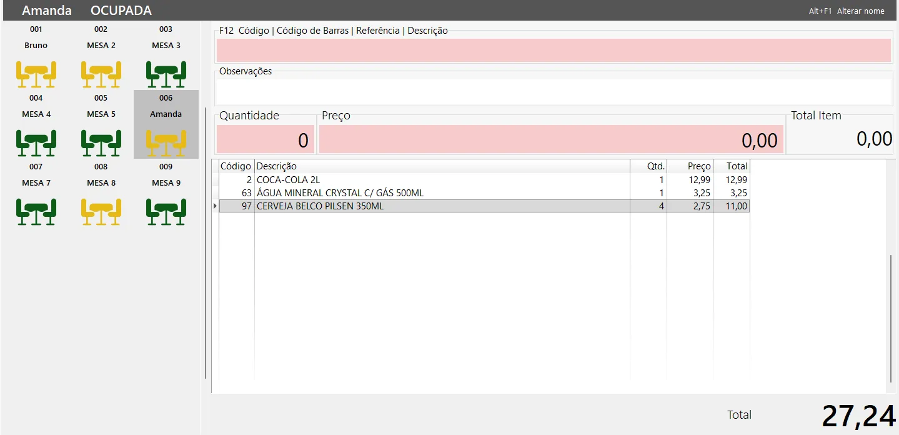Click code 63 cell
This screenshot has height=435, width=899.
point(237,193)
